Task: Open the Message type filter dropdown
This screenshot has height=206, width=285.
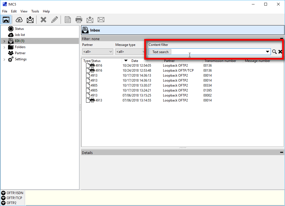Action: [x=130, y=52]
